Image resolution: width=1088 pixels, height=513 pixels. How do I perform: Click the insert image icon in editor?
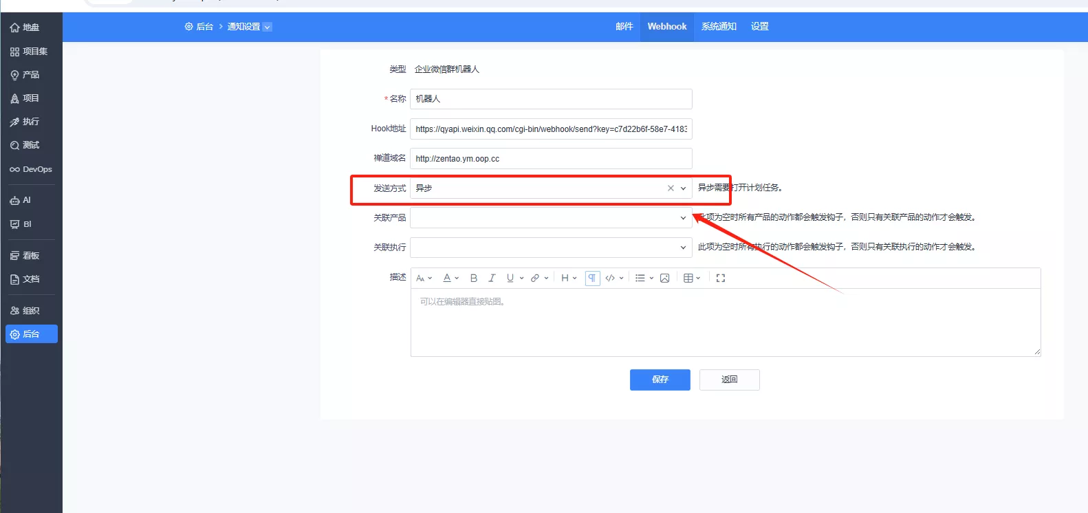(x=664, y=279)
